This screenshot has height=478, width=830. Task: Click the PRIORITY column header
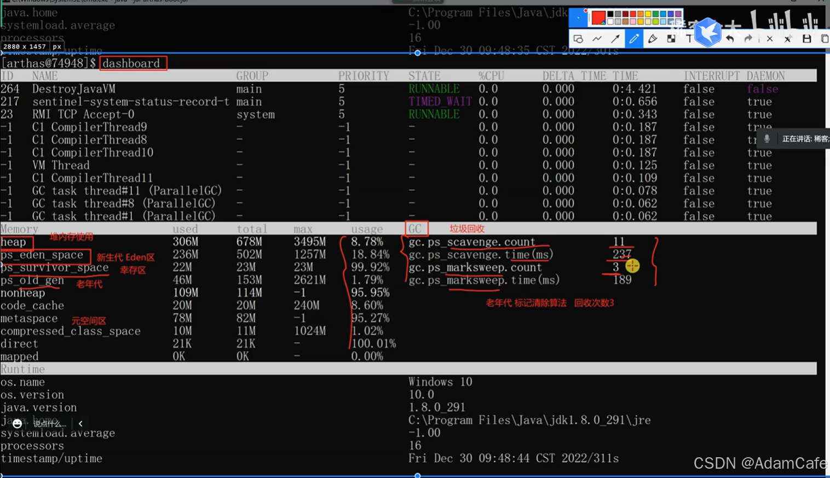coord(364,76)
